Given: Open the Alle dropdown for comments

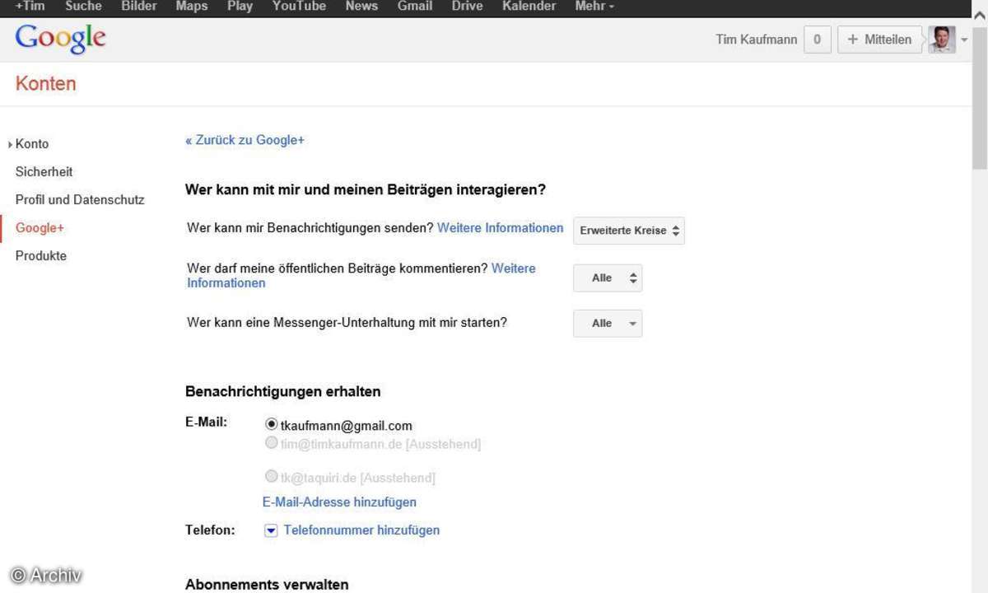Looking at the screenshot, I should (x=608, y=278).
